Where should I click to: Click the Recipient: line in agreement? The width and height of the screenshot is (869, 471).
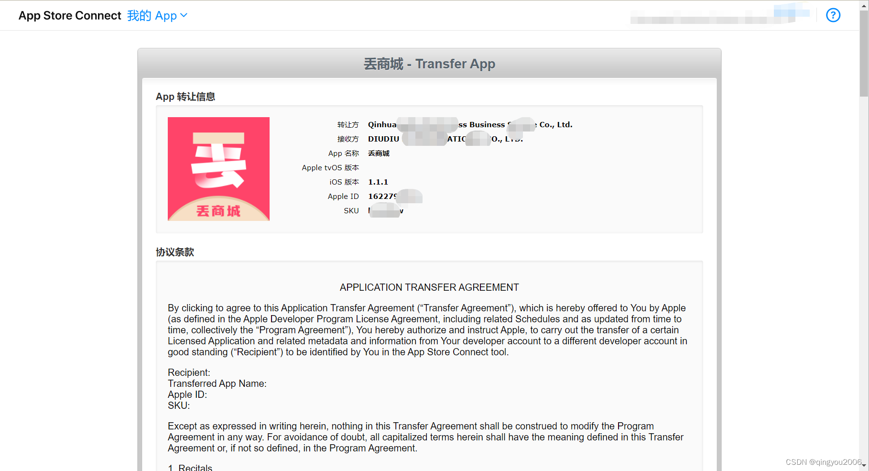[189, 372]
